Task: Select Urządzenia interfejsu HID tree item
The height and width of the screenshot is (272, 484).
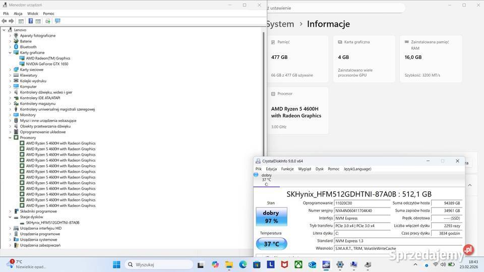Action: pyautogui.click(x=41, y=229)
